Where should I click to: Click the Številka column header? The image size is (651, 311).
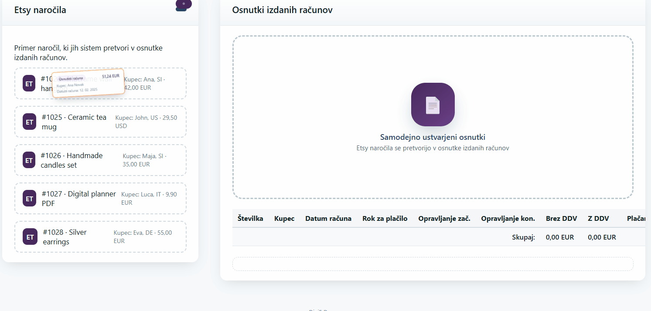pos(250,219)
